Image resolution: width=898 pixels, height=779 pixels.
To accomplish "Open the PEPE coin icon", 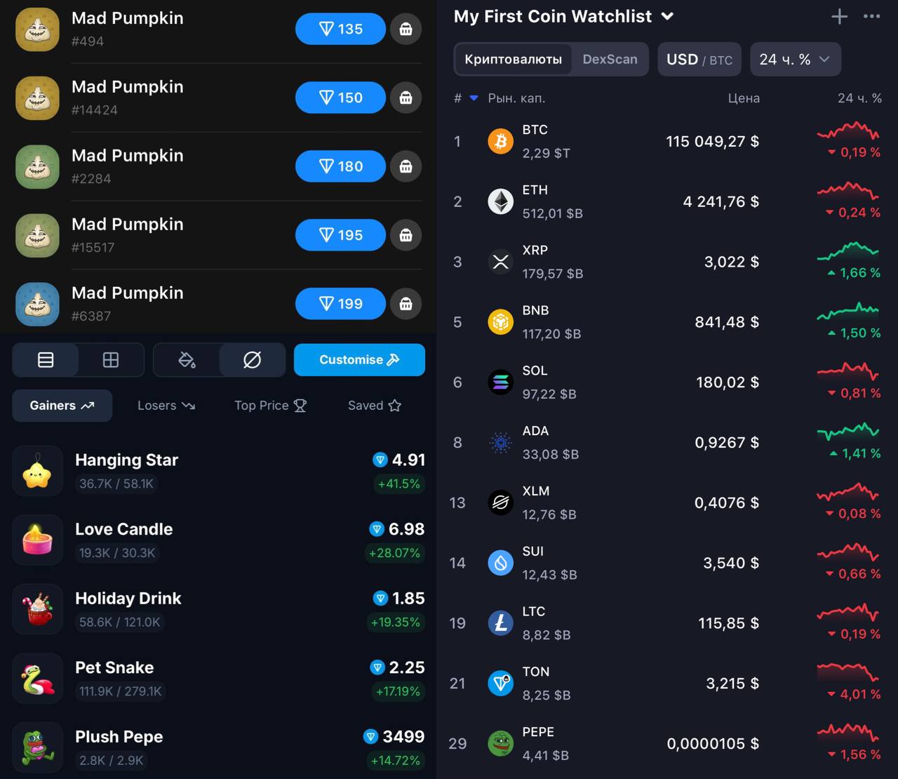I will coord(500,744).
